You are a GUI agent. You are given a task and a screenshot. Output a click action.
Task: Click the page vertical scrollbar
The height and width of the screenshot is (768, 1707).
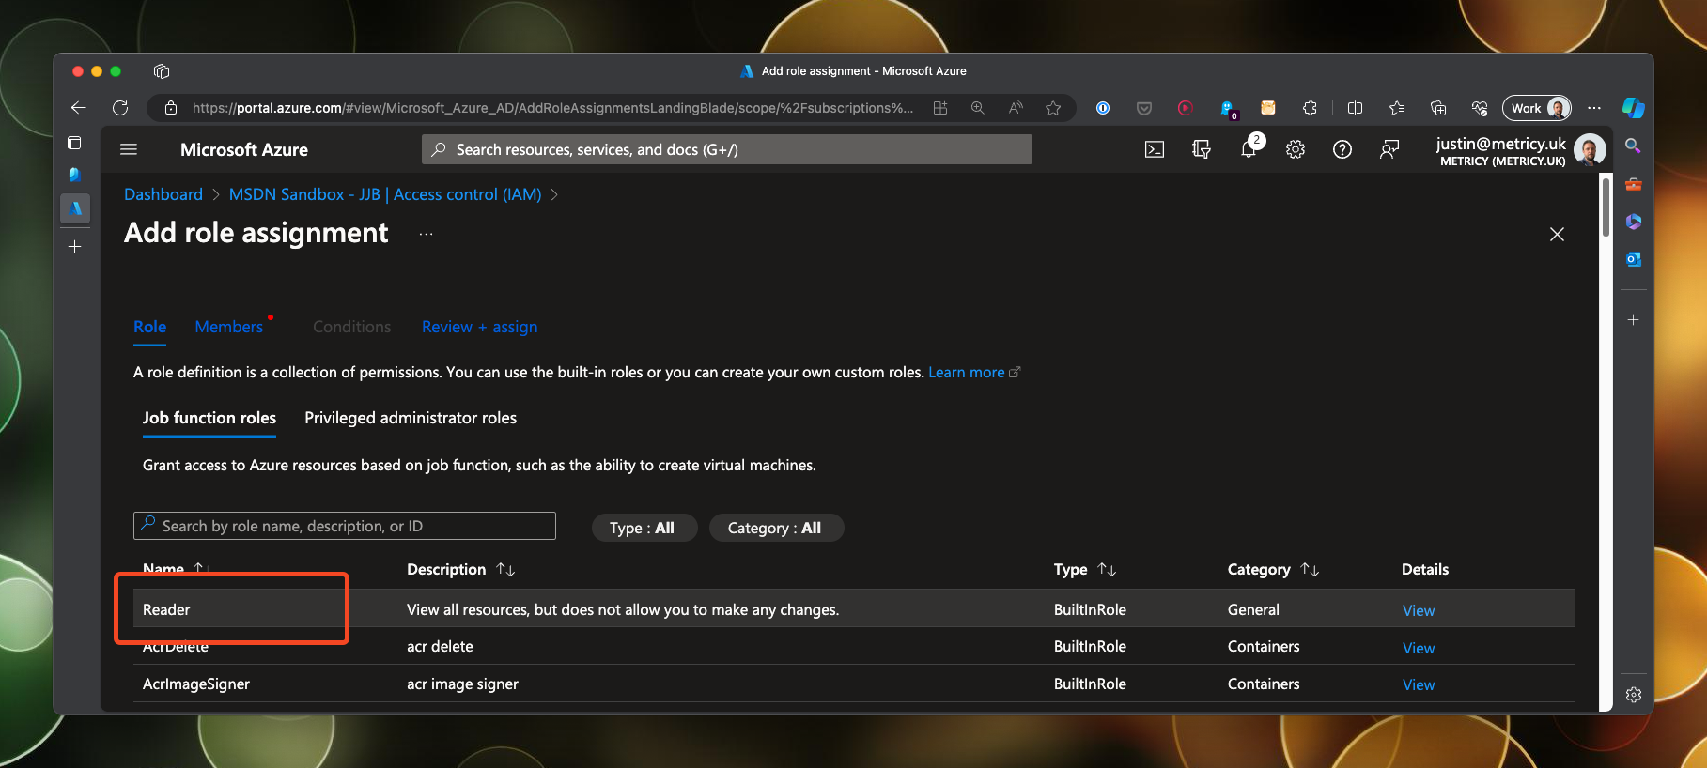coord(1606,208)
